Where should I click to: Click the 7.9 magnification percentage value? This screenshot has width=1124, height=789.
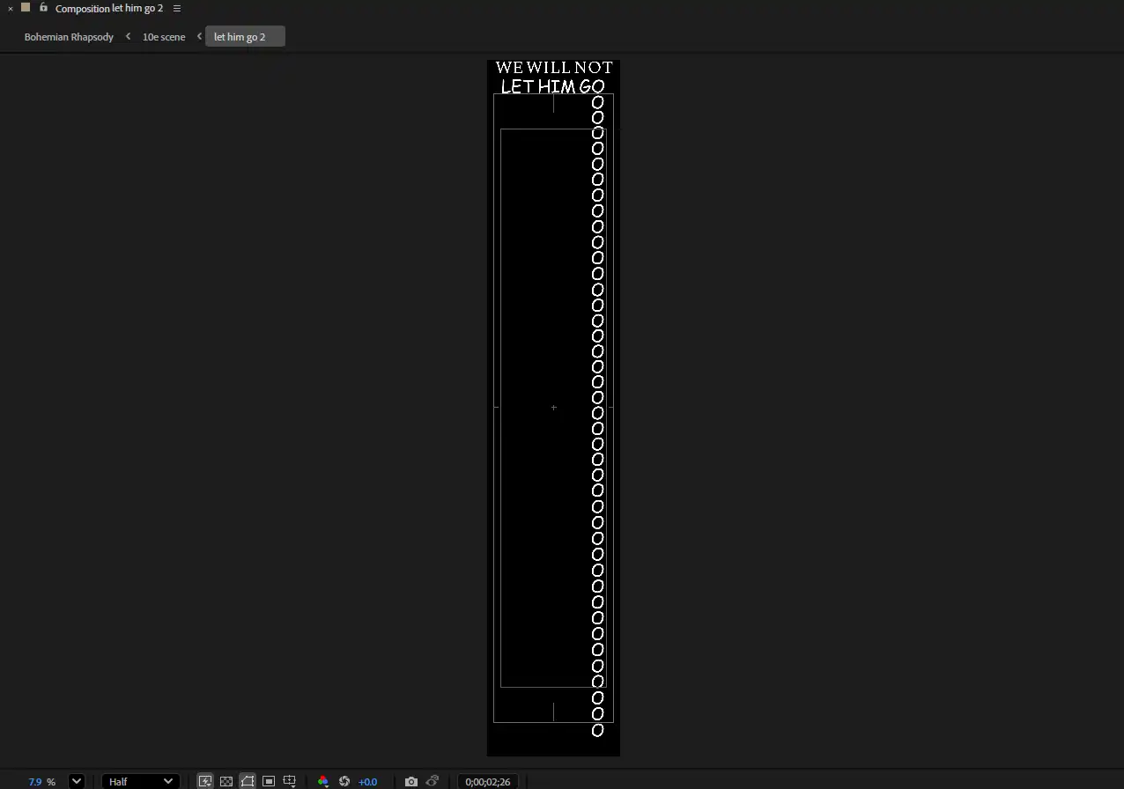tap(35, 782)
